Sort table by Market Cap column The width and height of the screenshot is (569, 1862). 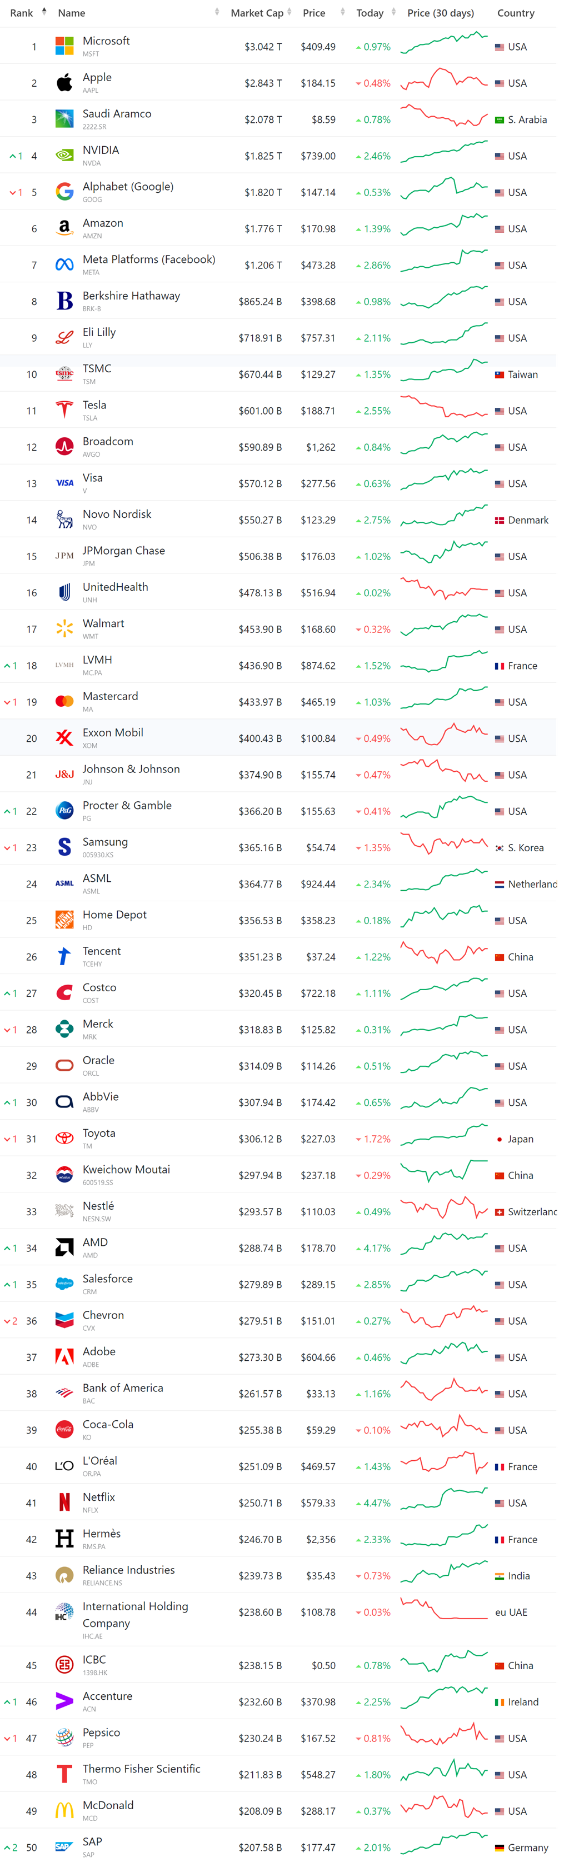pos(257,13)
